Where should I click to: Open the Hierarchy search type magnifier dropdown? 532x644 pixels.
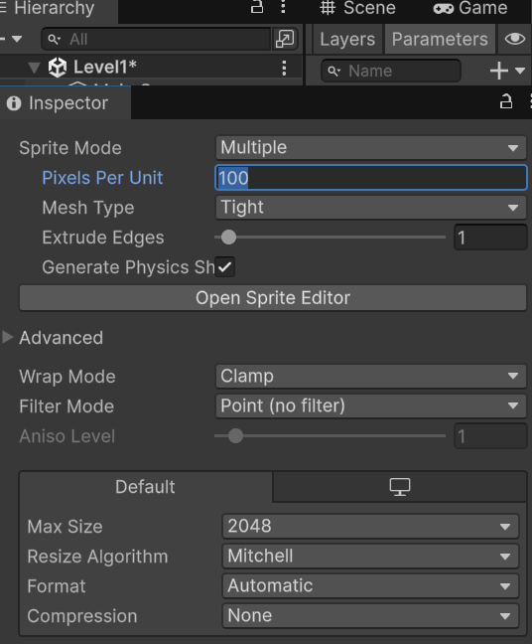pyautogui.click(x=55, y=39)
